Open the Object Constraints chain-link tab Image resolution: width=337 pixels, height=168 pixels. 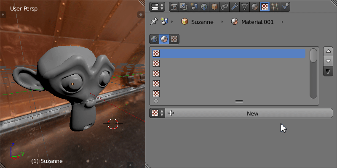(x=225, y=7)
